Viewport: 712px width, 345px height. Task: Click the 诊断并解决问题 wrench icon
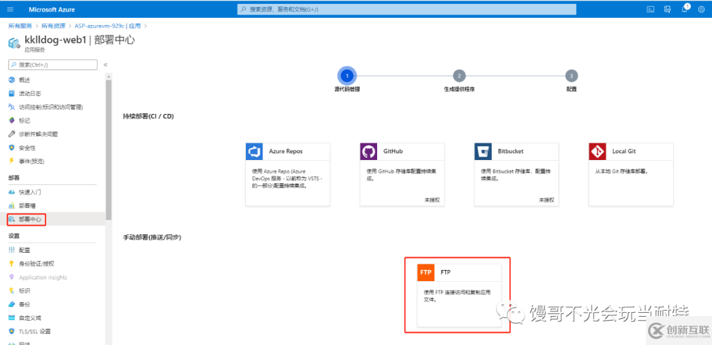click(x=12, y=134)
